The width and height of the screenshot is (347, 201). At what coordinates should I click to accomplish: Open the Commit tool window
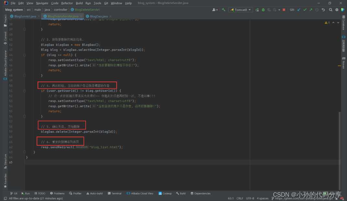pyautogui.click(x=5, y=38)
